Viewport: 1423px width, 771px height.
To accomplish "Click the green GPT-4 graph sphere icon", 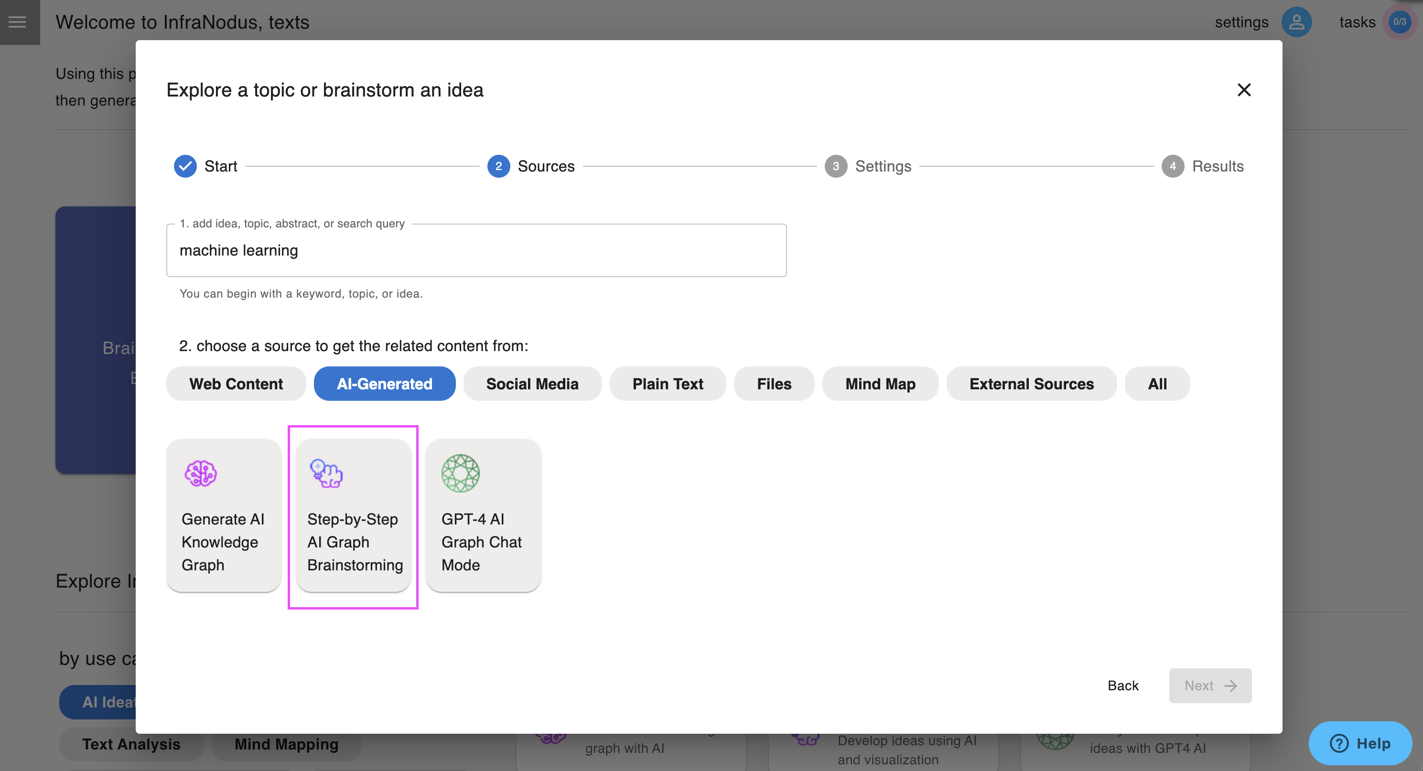I will (x=460, y=473).
